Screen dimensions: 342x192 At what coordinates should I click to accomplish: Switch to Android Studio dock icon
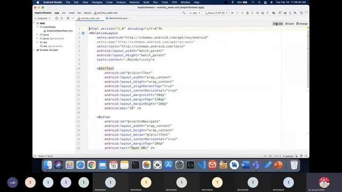pyautogui.click(x=234, y=165)
